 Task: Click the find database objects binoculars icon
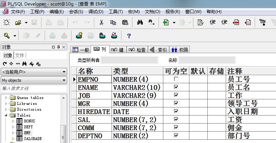[102, 36]
